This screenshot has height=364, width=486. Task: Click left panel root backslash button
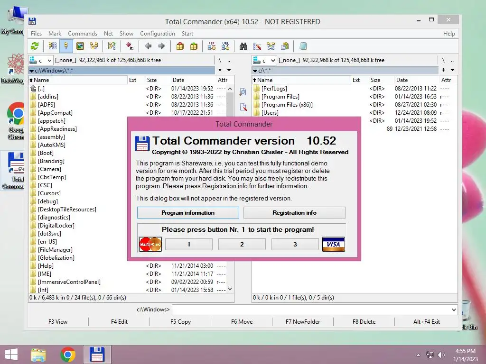tap(220, 60)
